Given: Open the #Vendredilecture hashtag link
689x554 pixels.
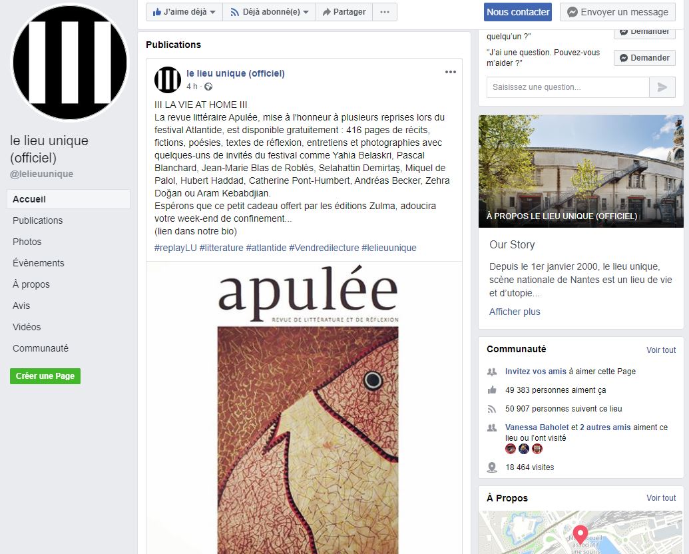Looking at the screenshot, I should [324, 248].
